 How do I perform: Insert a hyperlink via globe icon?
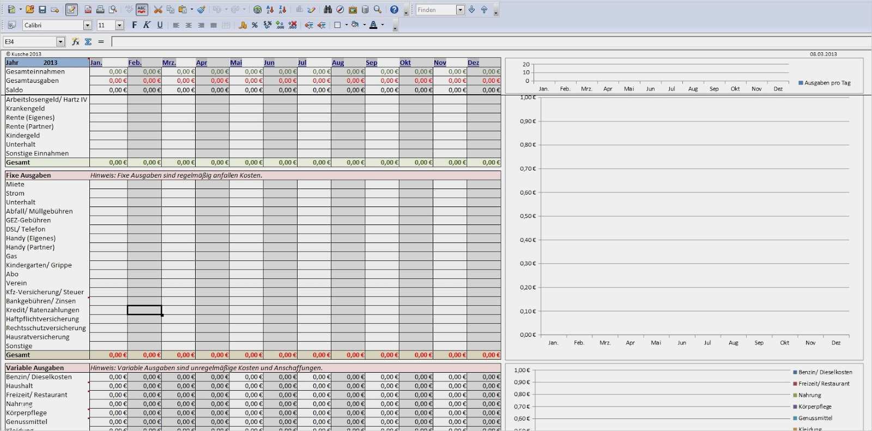257,10
